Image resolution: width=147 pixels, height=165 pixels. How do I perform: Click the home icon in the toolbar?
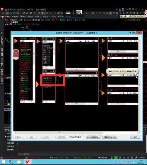tap(3, 13)
